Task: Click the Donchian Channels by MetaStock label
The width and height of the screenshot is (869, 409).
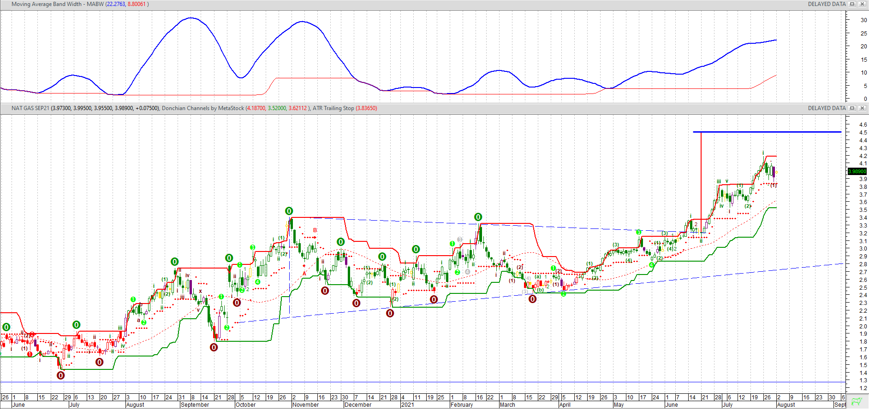Action: click(x=202, y=108)
